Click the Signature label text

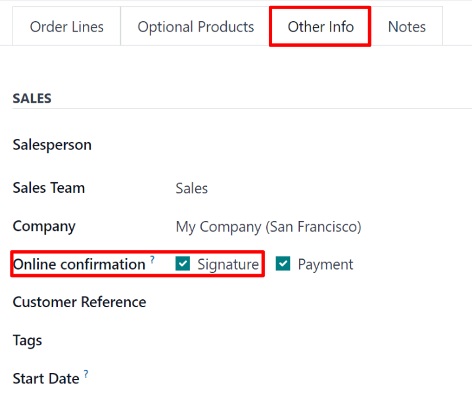pos(227,264)
